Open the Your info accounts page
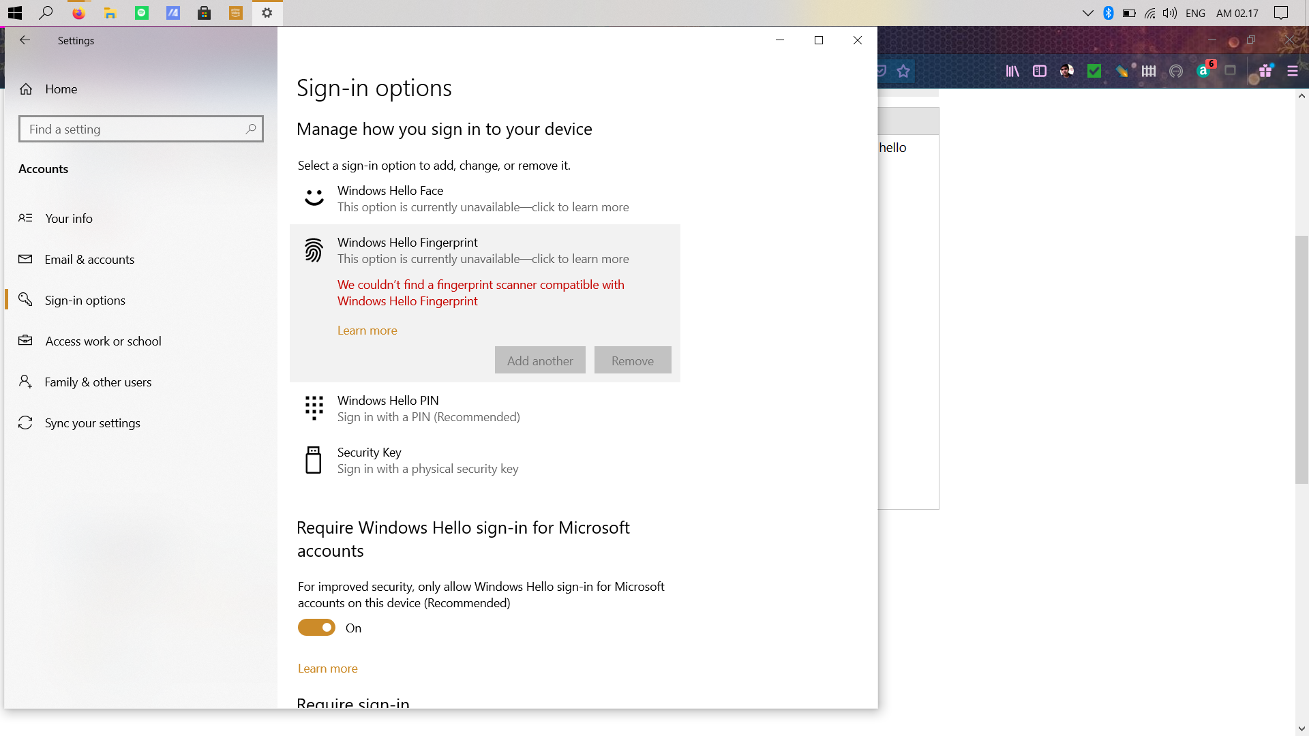The width and height of the screenshot is (1309, 736). coord(69,218)
